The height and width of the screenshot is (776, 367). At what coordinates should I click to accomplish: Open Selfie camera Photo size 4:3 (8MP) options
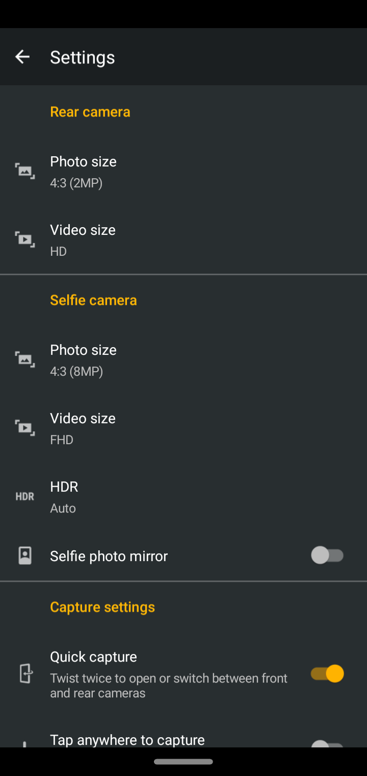click(x=84, y=360)
